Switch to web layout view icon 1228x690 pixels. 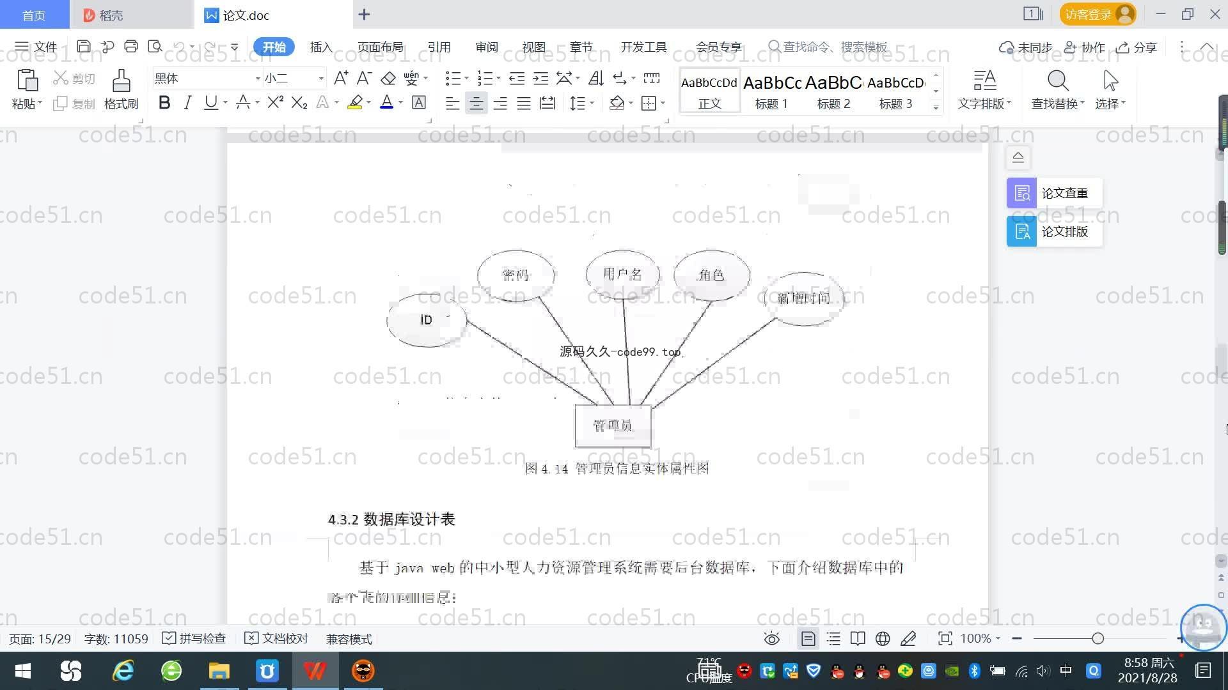[x=883, y=638]
